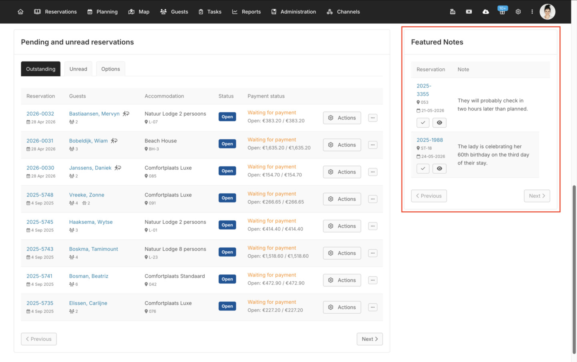Open Actions dropdown for reservation 2025-5748

[x=342, y=199]
